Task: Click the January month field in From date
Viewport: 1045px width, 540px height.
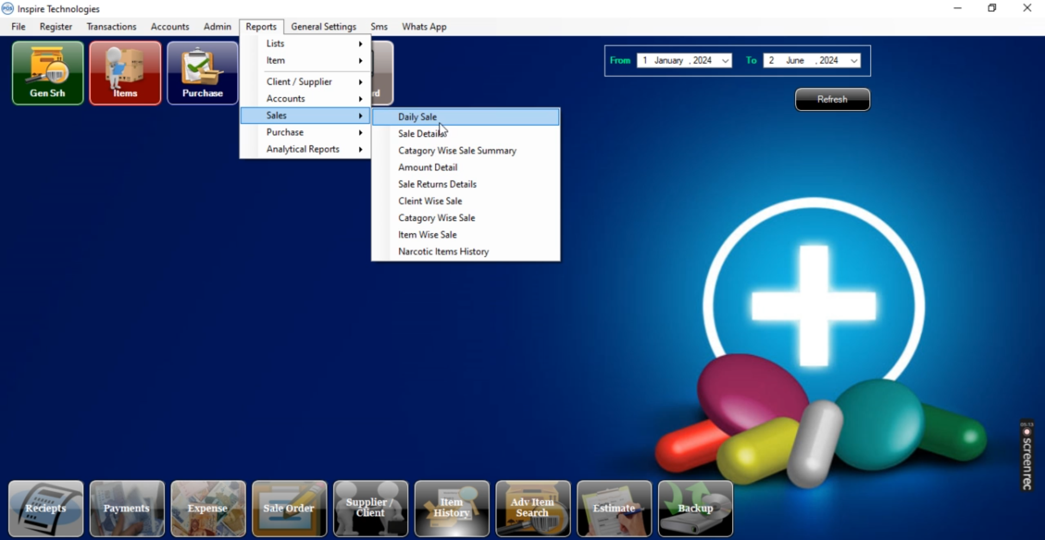Action: click(x=668, y=61)
